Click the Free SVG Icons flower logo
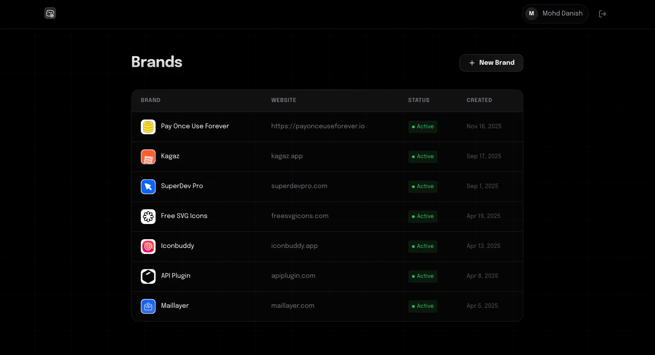Viewport: 655px width, 355px height. coord(148,216)
